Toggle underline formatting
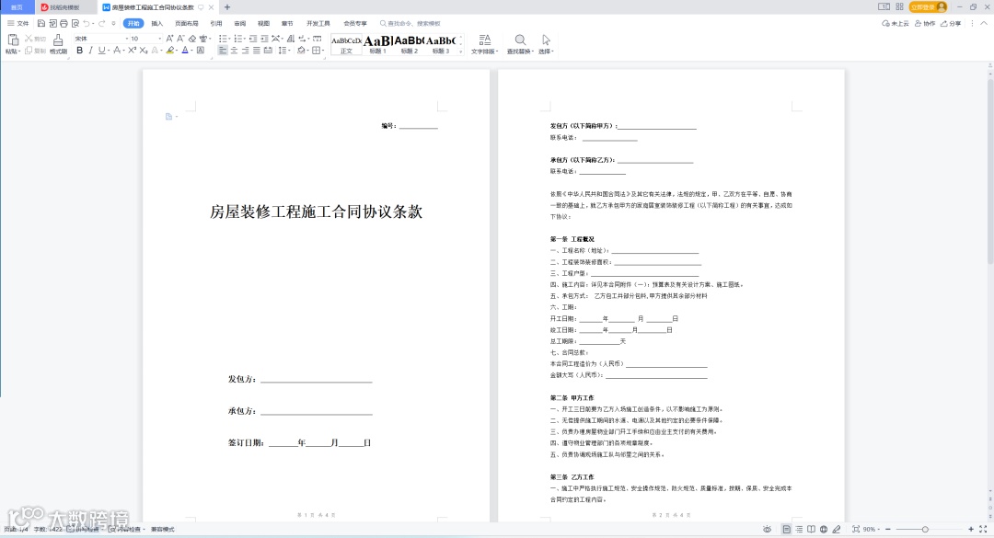 [101, 50]
